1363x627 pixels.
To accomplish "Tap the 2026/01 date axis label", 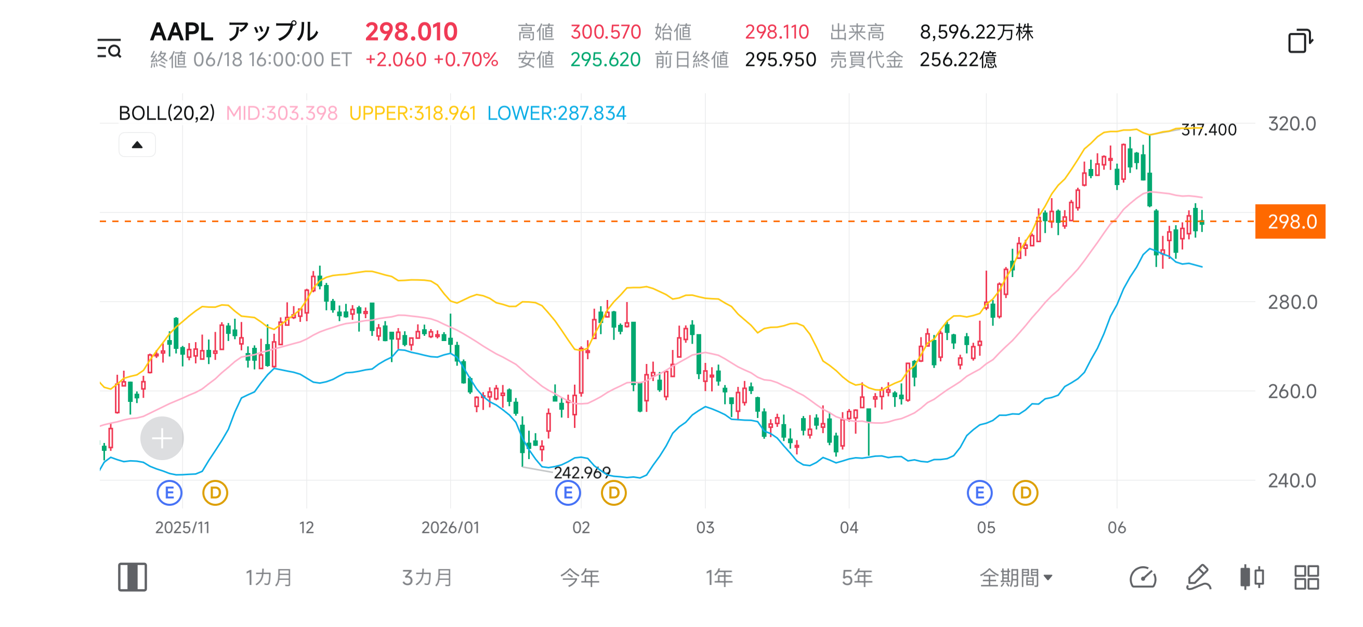I will coord(450,528).
